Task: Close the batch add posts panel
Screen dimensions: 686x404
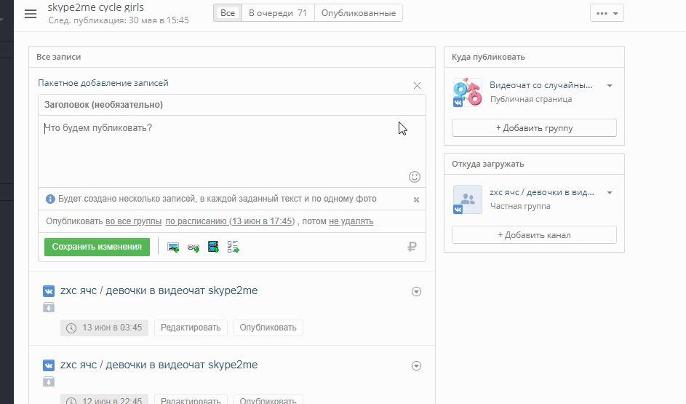Action: (417, 85)
